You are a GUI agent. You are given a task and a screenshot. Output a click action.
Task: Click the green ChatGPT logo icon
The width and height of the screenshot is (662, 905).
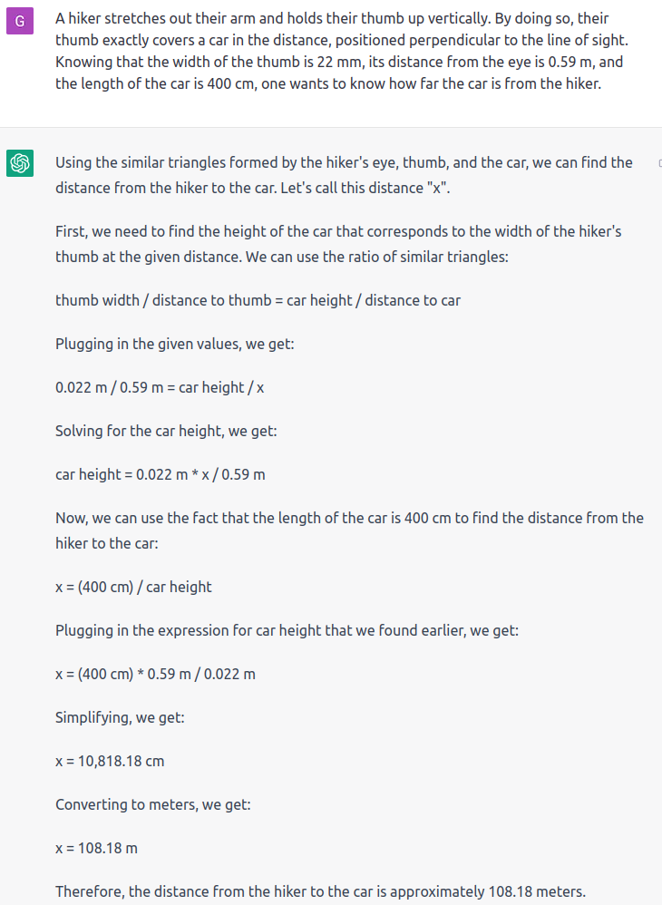(x=20, y=162)
